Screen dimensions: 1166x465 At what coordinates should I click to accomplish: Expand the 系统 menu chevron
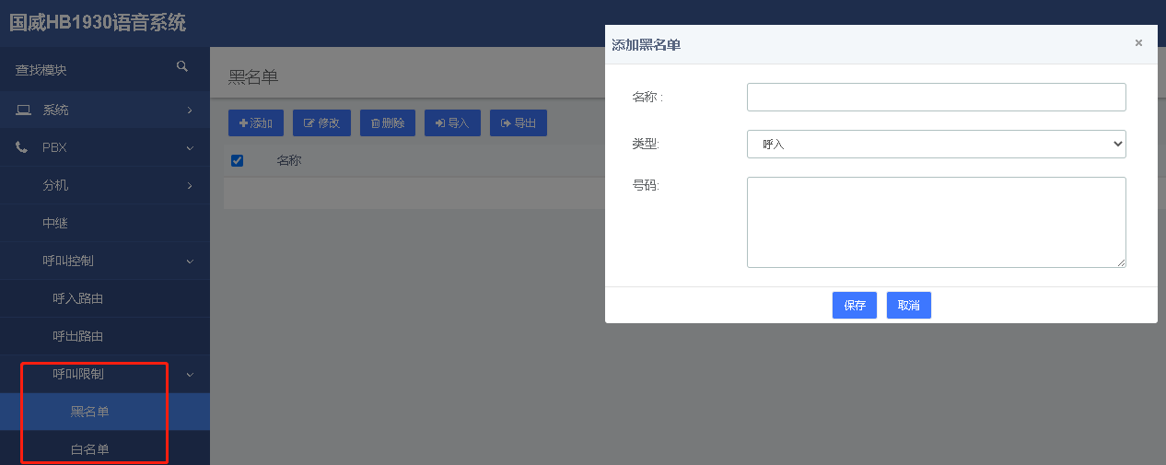190,110
